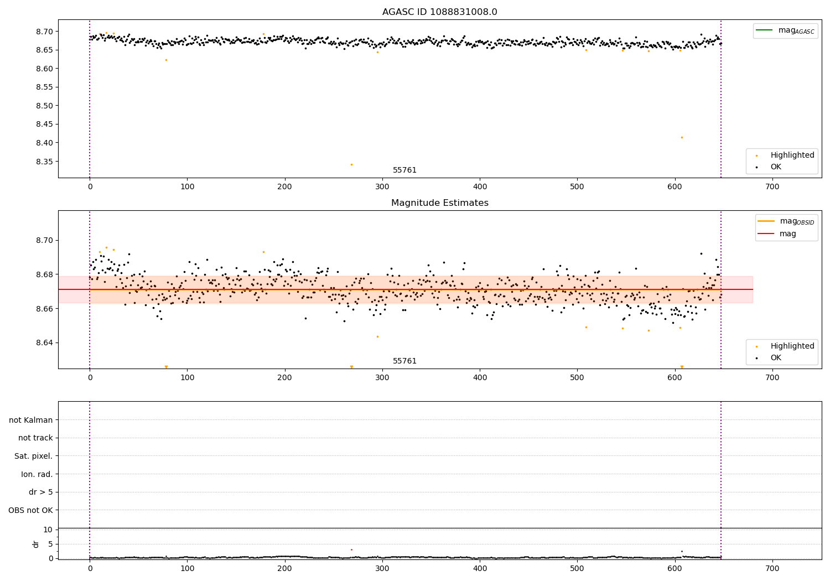Click the '55761' label in the top plot
830x581 pixels.
404,170
